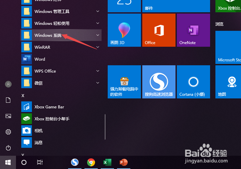Click the Windows 管理工具 folder name
Viewport: 241px width, 169px height.
(52, 11)
